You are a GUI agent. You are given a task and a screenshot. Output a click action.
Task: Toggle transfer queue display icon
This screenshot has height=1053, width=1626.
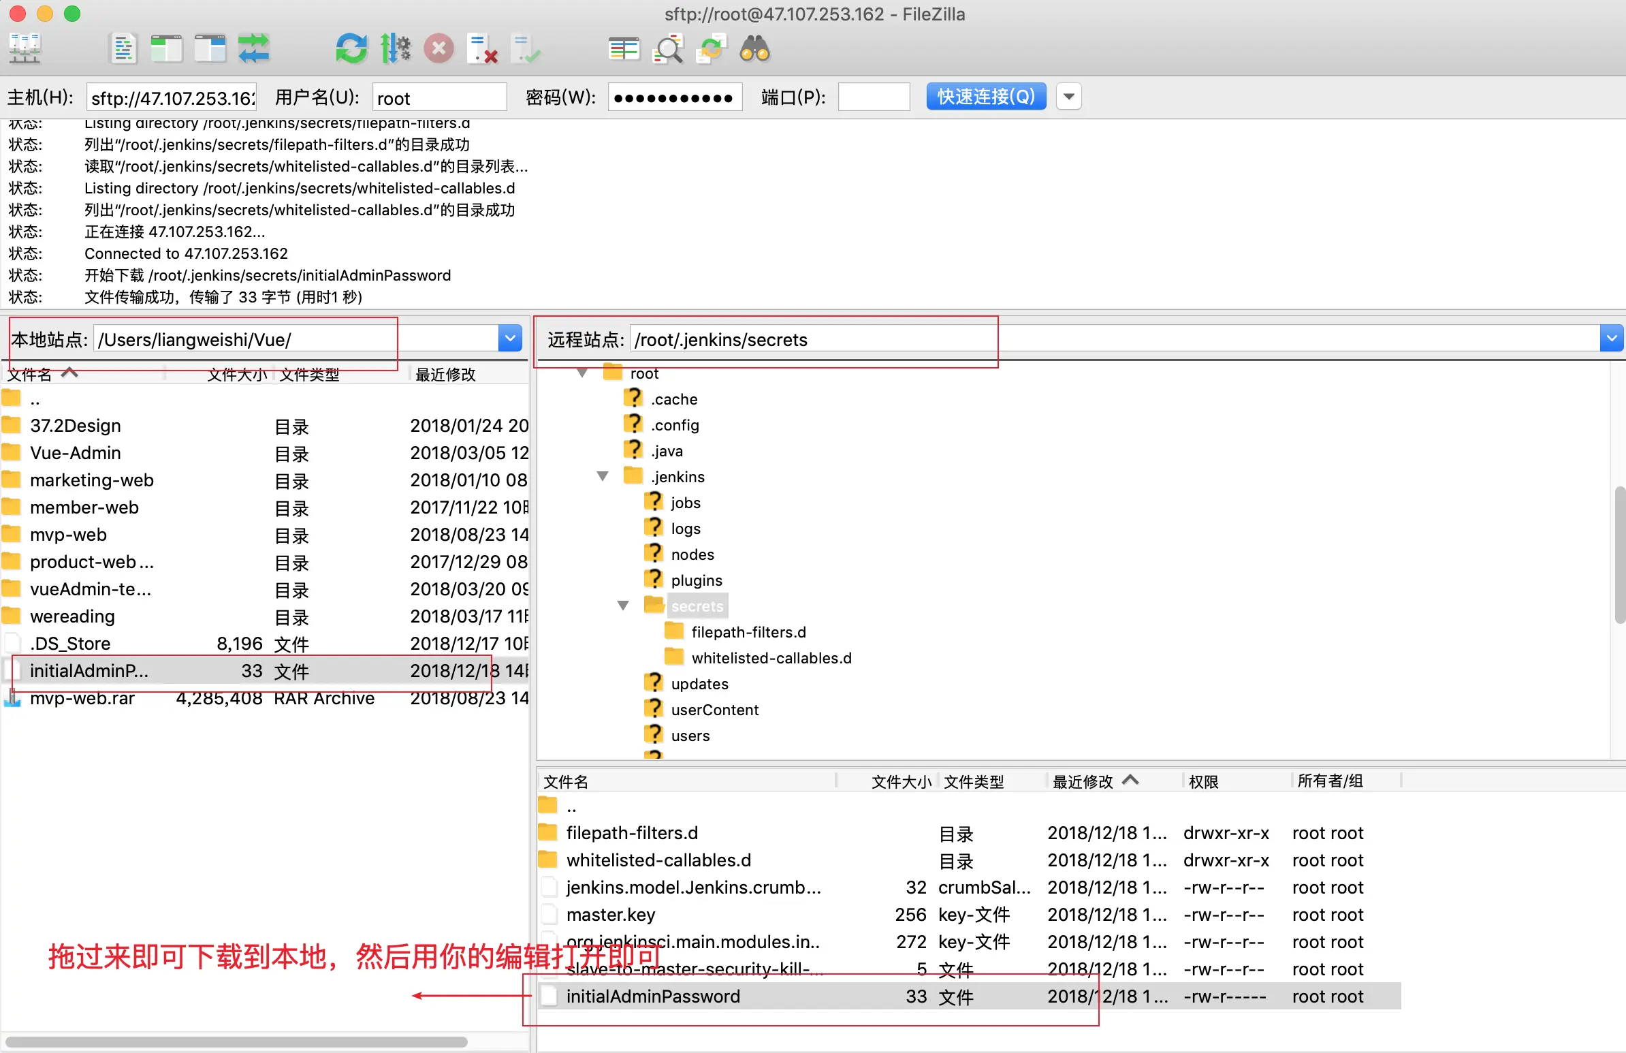point(253,49)
